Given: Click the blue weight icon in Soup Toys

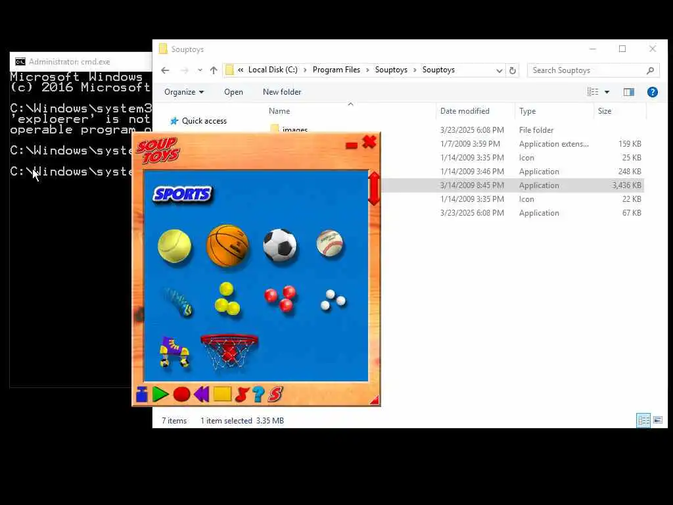Looking at the screenshot, I should coord(142,395).
